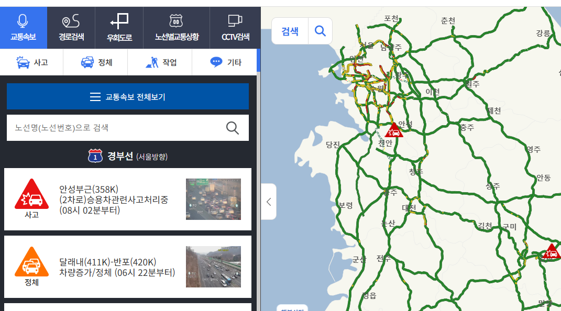This screenshot has height=311, width=561.
Task: Click the 보령 city label on the map
Action: pos(346,206)
